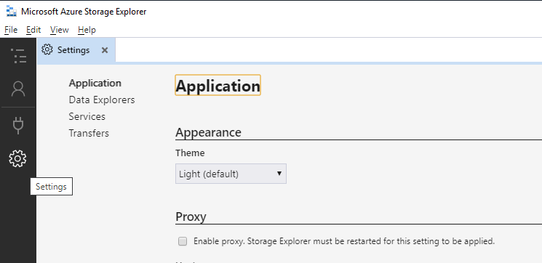The height and width of the screenshot is (263, 542).
Task: Open the Edit menu
Action: [x=33, y=30]
